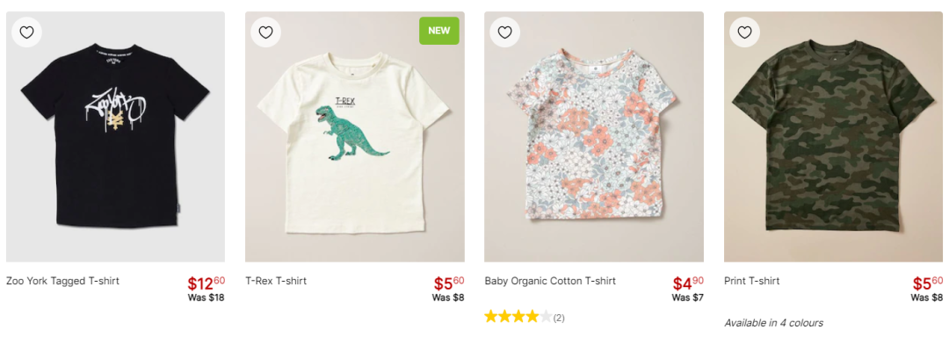Viewport: 949px width, 344px height.
Task: Favorite the Zoo York Tagged T-shirt heart
Action: coord(26,32)
